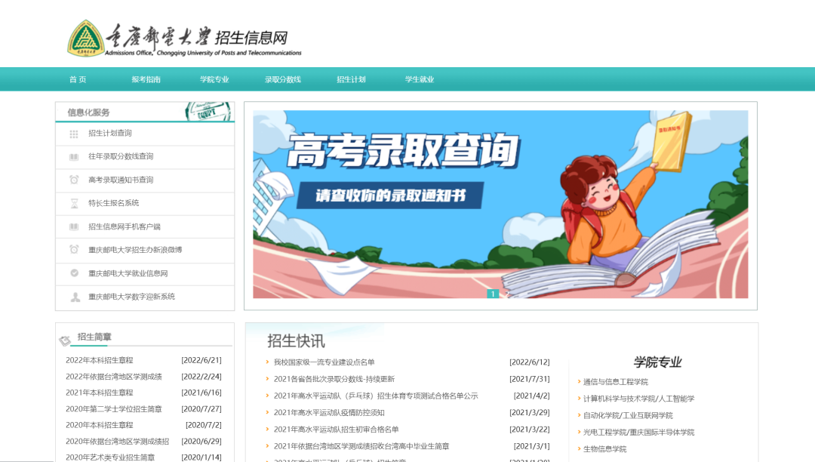
Task: Click the hourglass icon for 特长生报名系统
Action: pos(73,202)
